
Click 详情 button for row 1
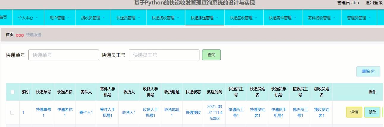click(x=354, y=112)
